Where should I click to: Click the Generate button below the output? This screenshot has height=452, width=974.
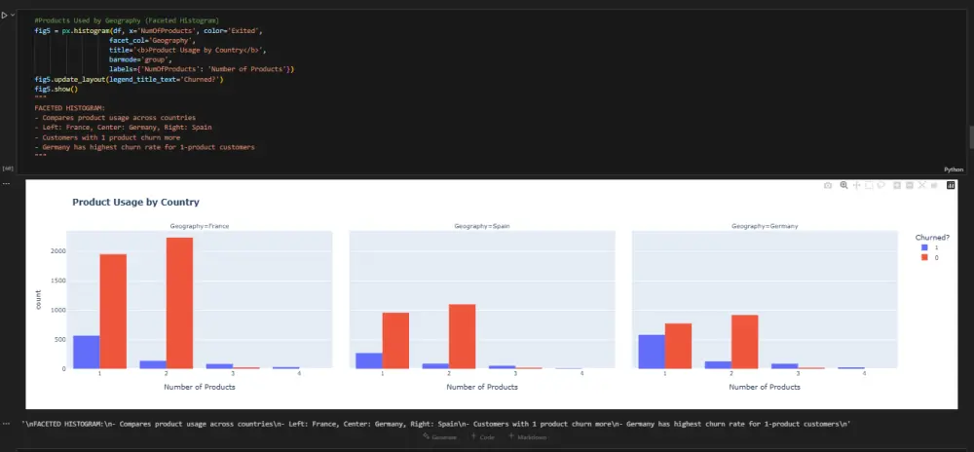(x=440, y=437)
